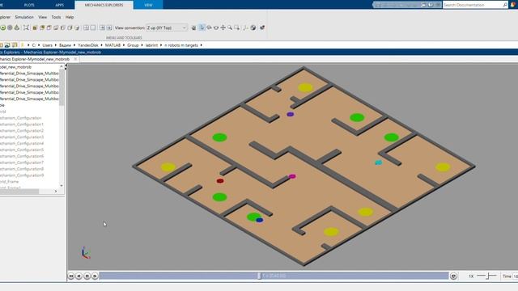The height and width of the screenshot is (291, 518).
Task: Select Mechanism_Configuration9 in tree
Action: point(22,175)
